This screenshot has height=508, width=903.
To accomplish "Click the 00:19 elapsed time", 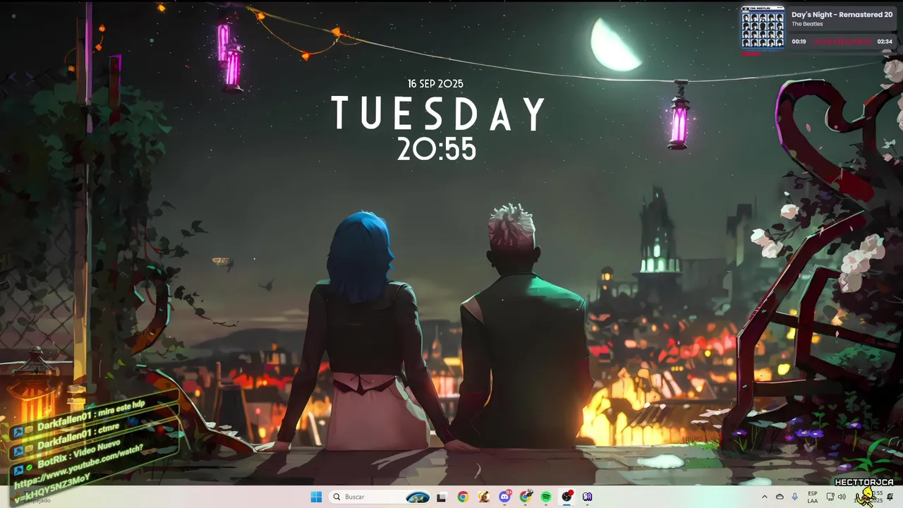I will pyautogui.click(x=799, y=42).
